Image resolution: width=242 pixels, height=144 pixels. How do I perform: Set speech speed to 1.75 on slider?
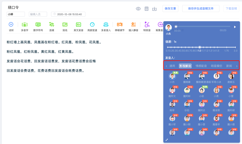(227, 47)
